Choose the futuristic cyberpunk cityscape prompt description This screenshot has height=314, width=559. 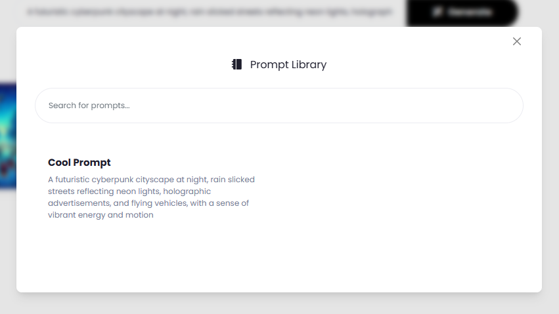coord(152,197)
